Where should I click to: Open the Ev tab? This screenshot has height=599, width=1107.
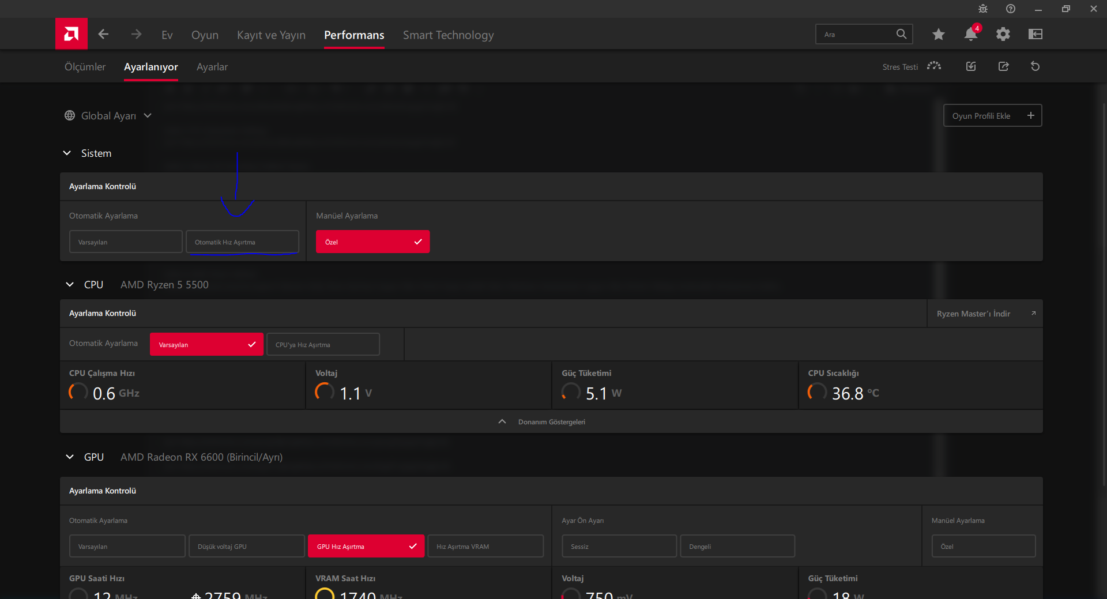(x=167, y=35)
